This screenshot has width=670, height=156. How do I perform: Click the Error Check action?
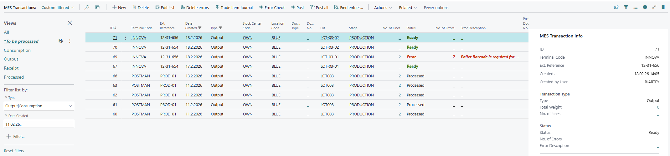click(x=272, y=7)
